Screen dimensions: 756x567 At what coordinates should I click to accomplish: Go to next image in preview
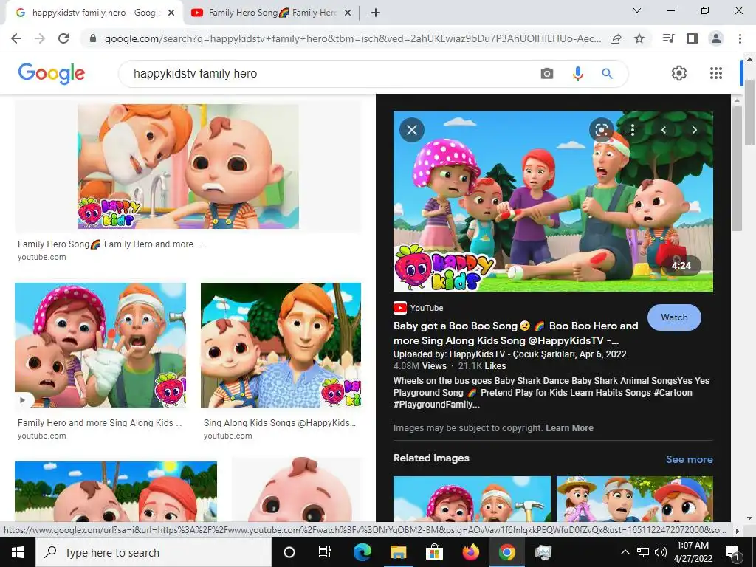click(x=694, y=130)
